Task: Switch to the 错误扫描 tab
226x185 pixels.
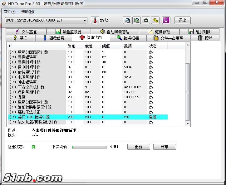Action: pos(128,38)
